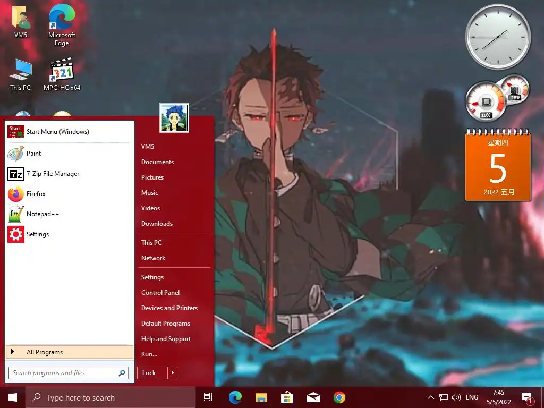
Task: Click the start menu search magnifier icon
Action: (x=122, y=373)
